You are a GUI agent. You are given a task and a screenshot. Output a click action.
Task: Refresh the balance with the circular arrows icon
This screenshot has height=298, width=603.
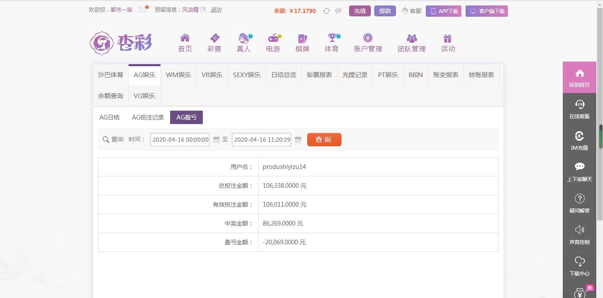326,11
